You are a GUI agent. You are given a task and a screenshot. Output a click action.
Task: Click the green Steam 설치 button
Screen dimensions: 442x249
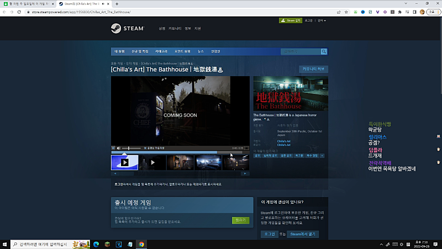coord(290,20)
